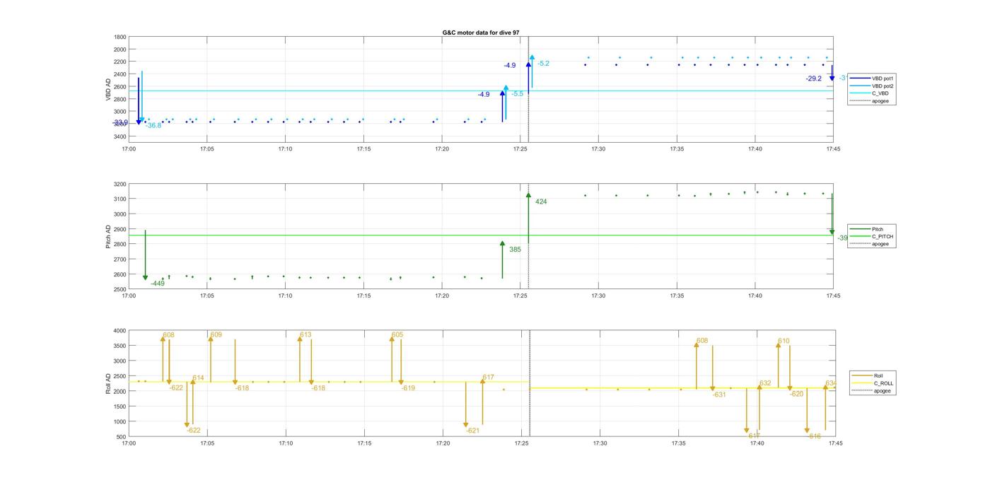The width and height of the screenshot is (990, 490).
Task: Click the "-619" roll data label
Action: pos(408,388)
